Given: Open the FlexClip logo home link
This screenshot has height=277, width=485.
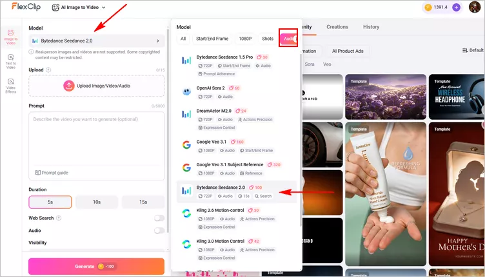Looking at the screenshot, I should point(26,6).
